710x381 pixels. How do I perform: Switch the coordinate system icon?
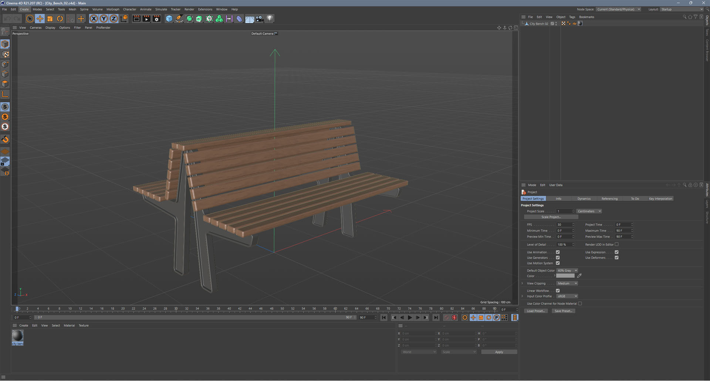pyautogui.click(x=124, y=18)
